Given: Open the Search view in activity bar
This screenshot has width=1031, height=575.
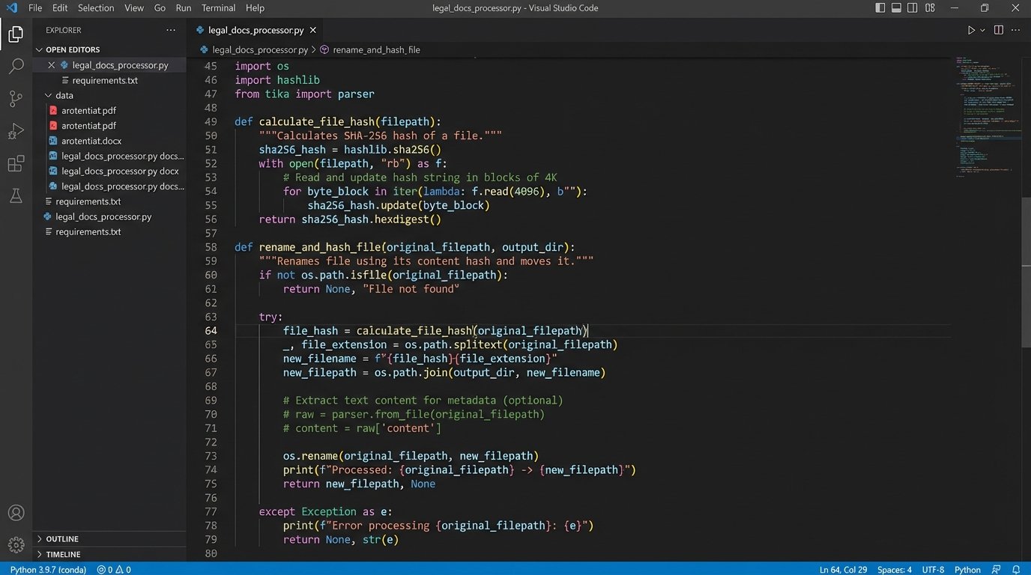Looking at the screenshot, I should coord(16,66).
